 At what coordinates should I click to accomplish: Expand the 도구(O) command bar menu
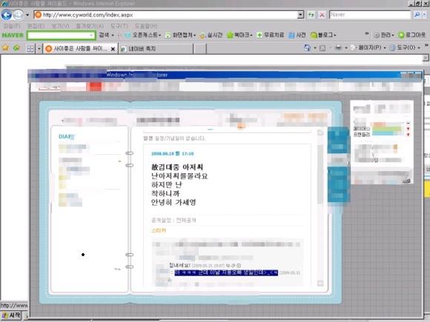(405, 47)
